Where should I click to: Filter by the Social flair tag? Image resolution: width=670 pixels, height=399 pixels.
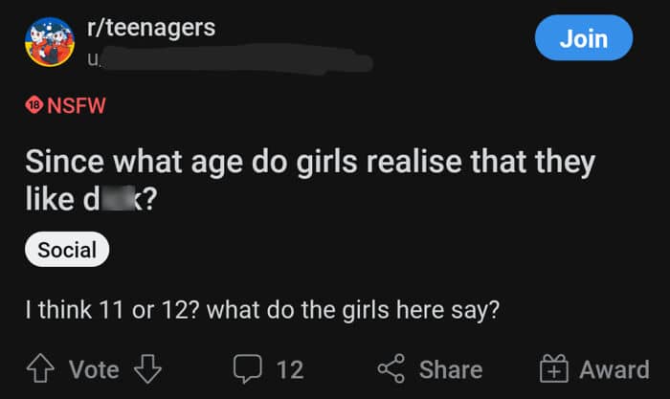tap(67, 251)
